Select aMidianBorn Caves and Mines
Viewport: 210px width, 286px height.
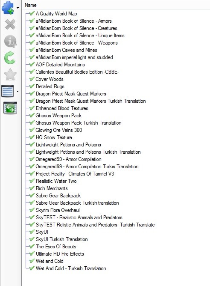(x=66, y=50)
